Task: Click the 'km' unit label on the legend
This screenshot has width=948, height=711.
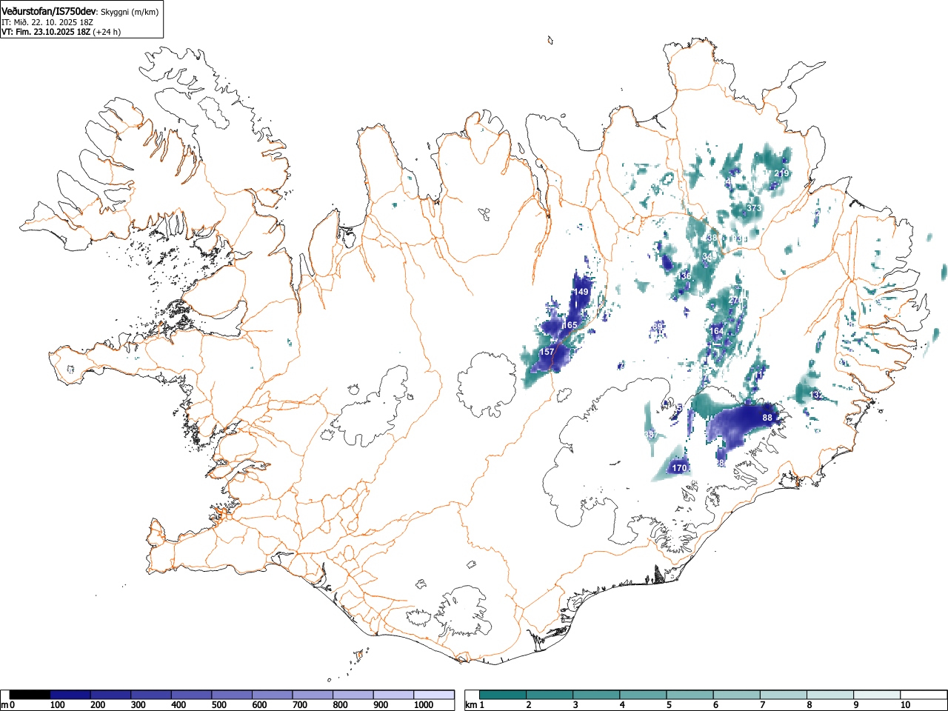Action: [x=471, y=705]
